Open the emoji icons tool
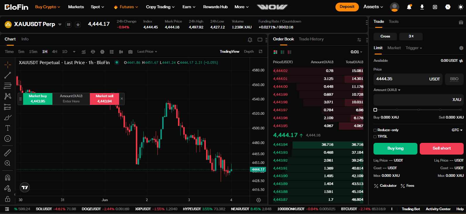Image resolution: width=466 pixels, height=214 pixels. 8,138
